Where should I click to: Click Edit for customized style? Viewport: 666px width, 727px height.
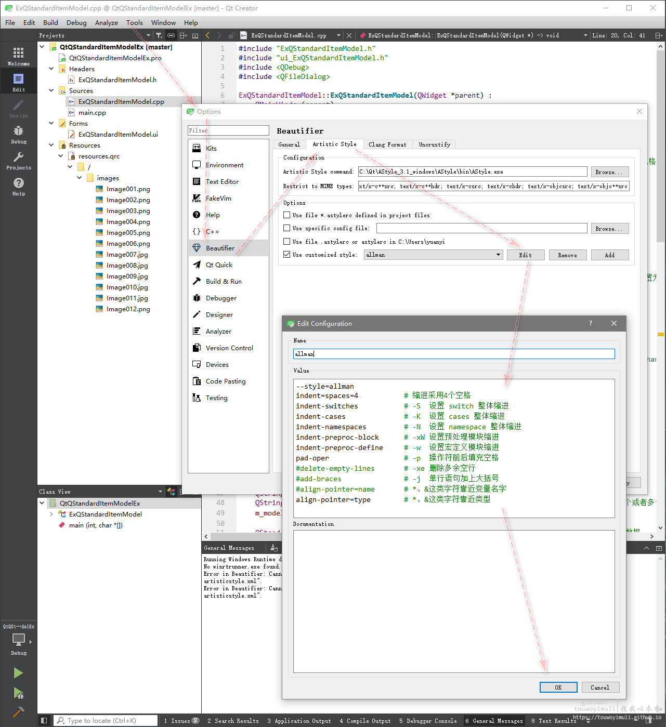[526, 255]
